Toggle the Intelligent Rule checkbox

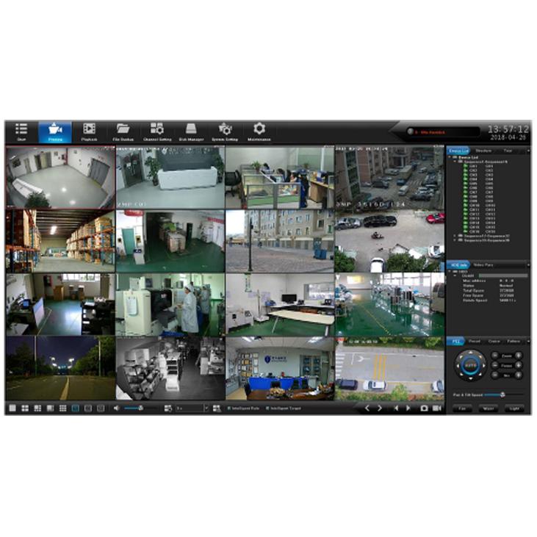(x=228, y=408)
